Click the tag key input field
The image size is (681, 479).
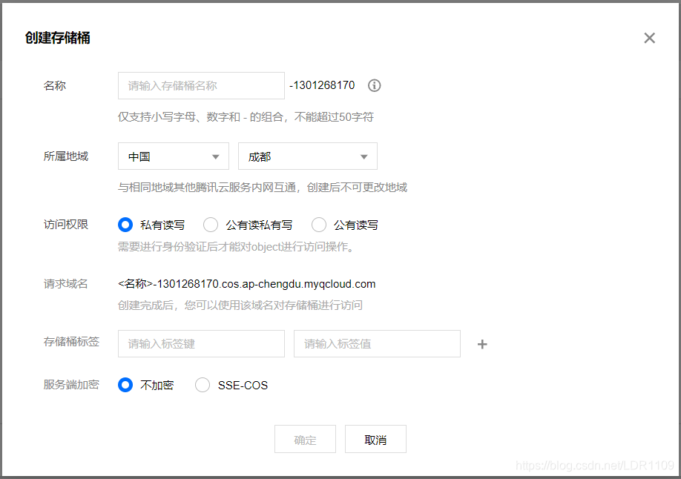tap(200, 343)
